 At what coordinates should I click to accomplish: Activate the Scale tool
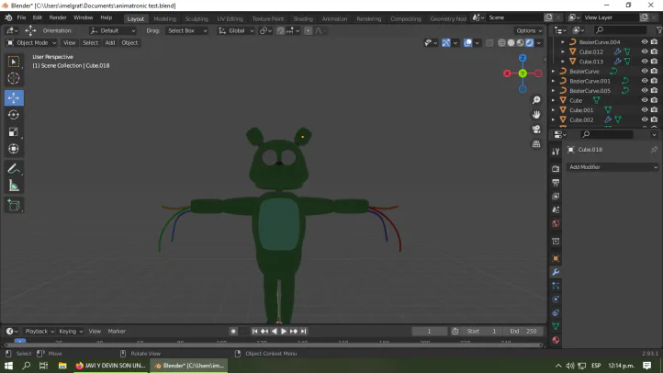(x=14, y=132)
